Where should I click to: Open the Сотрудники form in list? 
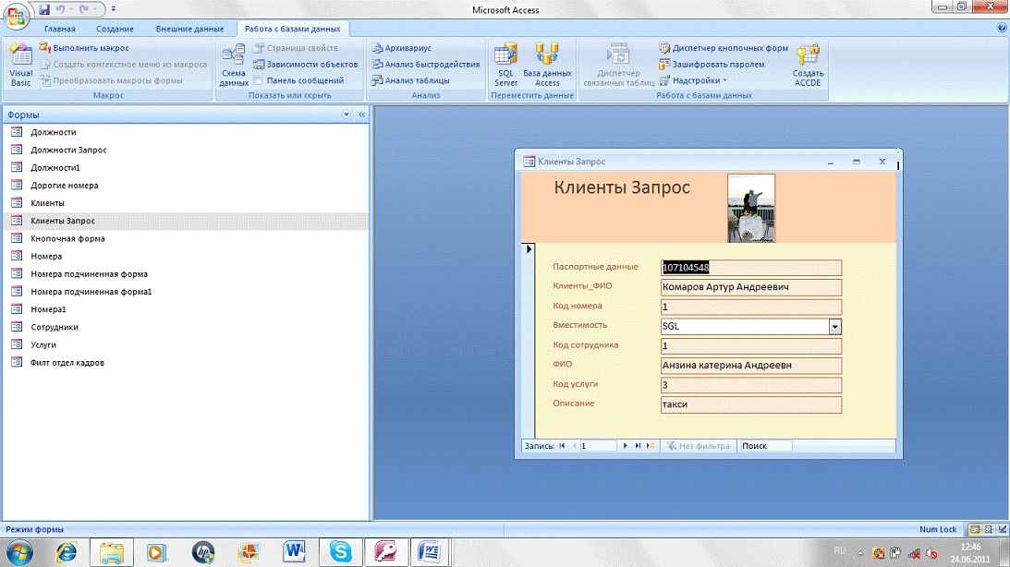point(55,327)
